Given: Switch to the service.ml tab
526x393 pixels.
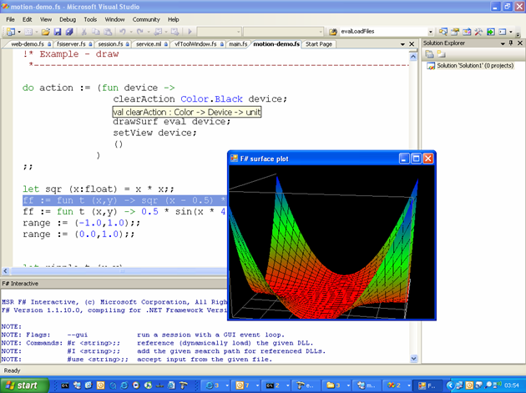Looking at the screenshot, I should (150, 44).
